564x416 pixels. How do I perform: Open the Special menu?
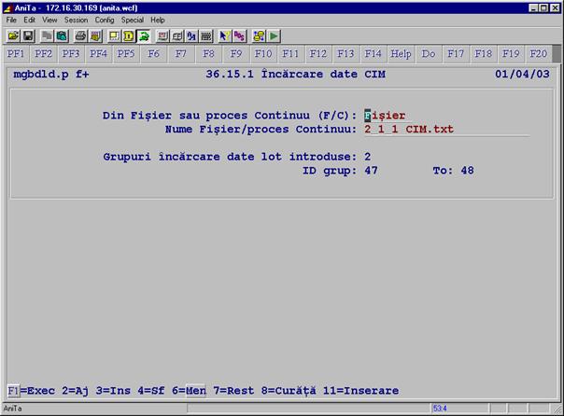tap(133, 20)
